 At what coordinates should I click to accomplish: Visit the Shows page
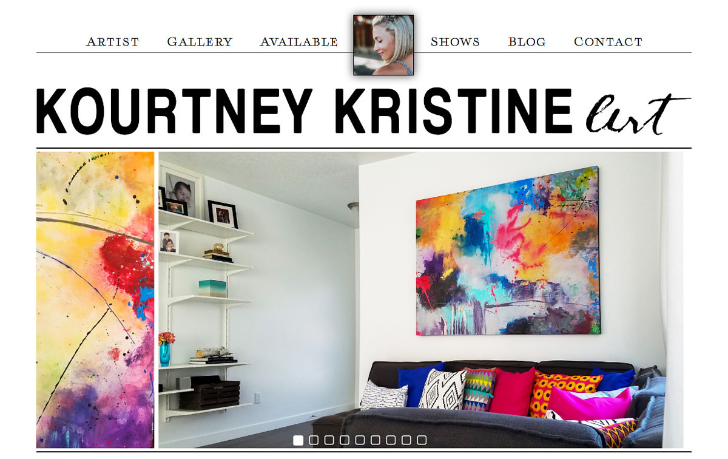click(x=455, y=42)
